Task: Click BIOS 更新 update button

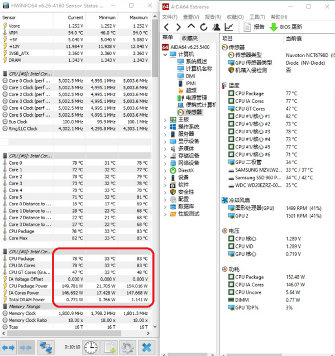Action: point(286,27)
